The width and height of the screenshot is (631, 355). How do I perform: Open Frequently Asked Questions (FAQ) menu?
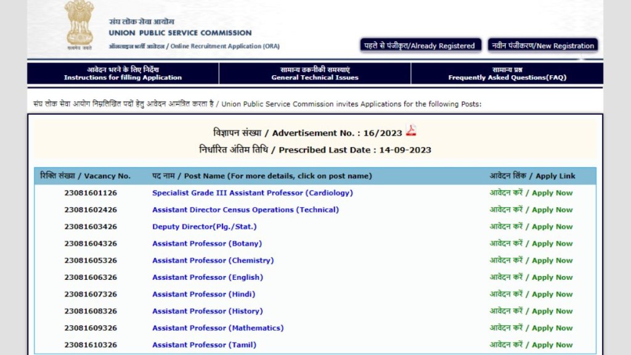pos(507,73)
